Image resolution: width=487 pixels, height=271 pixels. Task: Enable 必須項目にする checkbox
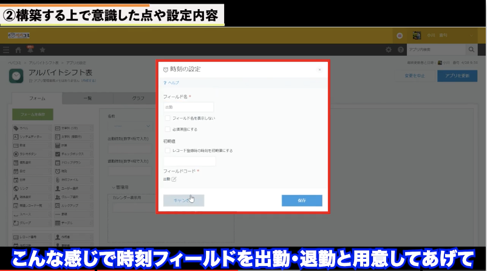(x=167, y=129)
